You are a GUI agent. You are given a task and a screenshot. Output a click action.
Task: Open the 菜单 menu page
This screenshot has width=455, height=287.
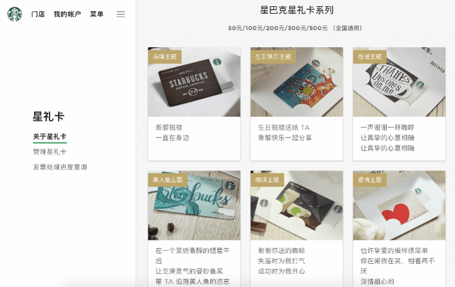click(x=97, y=14)
